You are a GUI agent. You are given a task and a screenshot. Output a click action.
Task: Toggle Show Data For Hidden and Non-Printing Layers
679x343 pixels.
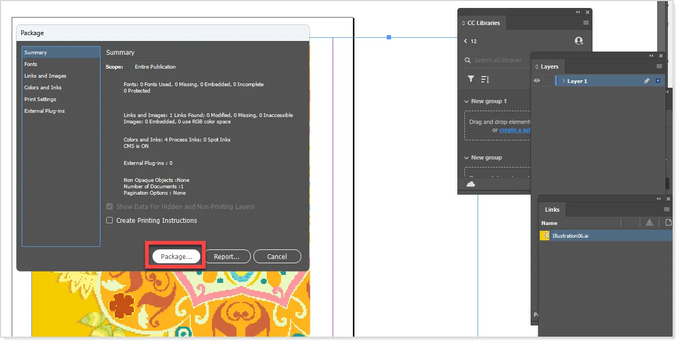coord(109,206)
